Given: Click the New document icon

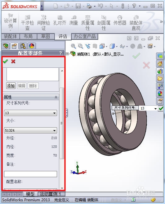Looking at the screenshot, I should [56, 6].
